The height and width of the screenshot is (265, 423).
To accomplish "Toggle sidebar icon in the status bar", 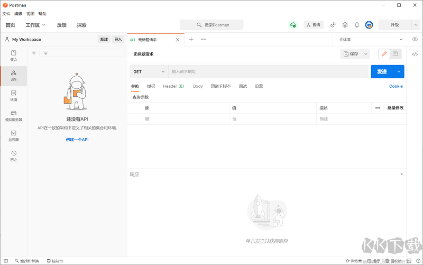I will pyautogui.click(x=6, y=261).
